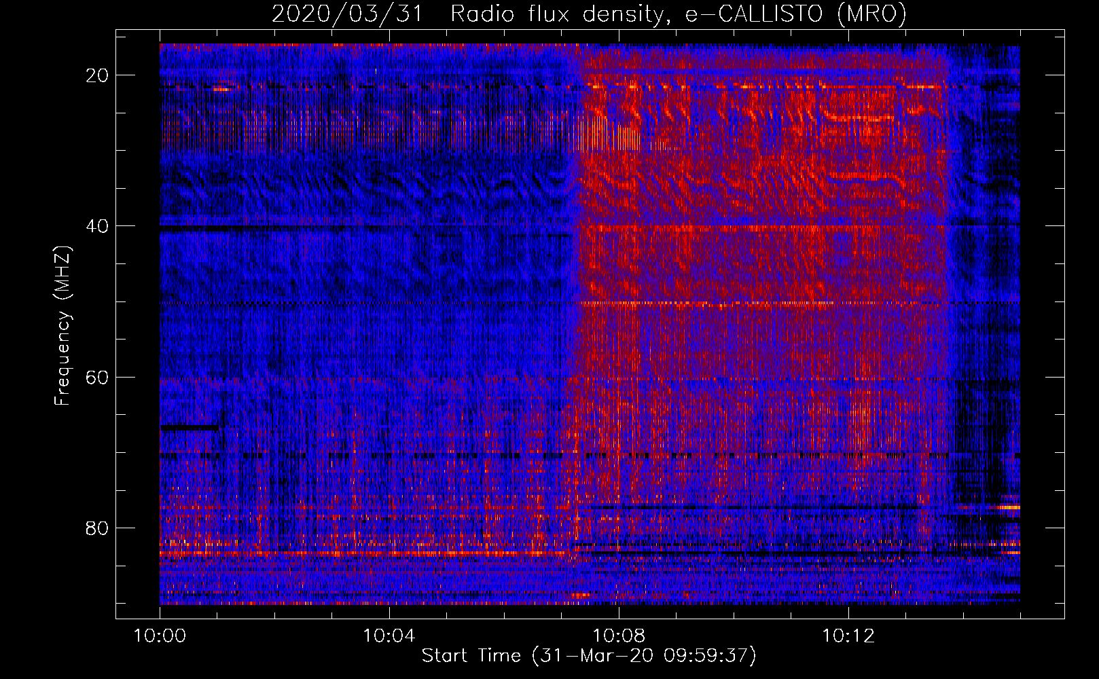
Task: Click the '10:12' time tick label
Action: (x=848, y=636)
